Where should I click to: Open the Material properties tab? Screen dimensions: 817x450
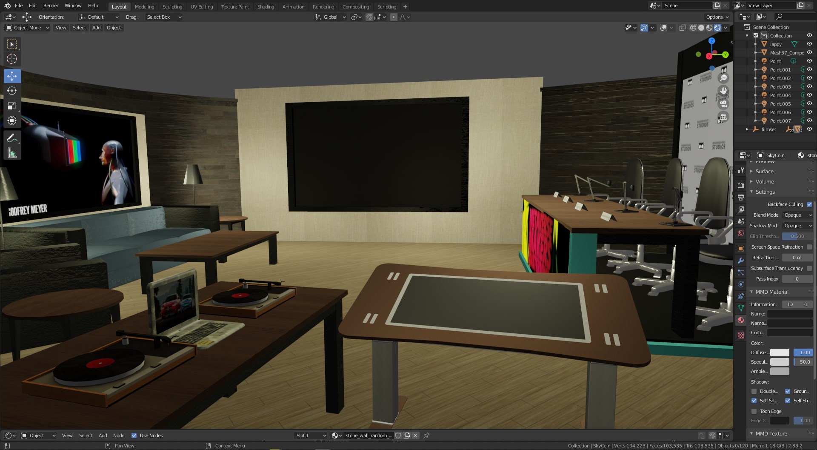pyautogui.click(x=741, y=320)
